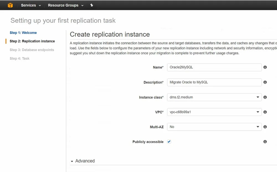Click info icon for Publicly accessible option
The width and height of the screenshot is (277, 172).
265,142
